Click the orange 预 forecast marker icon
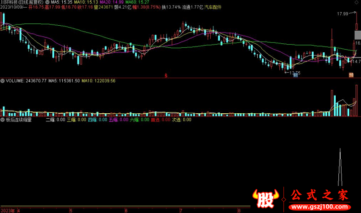Screen dimensions: 361x213 (351, 75)
